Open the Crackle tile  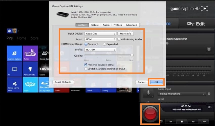pyautogui.click(x=44, y=69)
